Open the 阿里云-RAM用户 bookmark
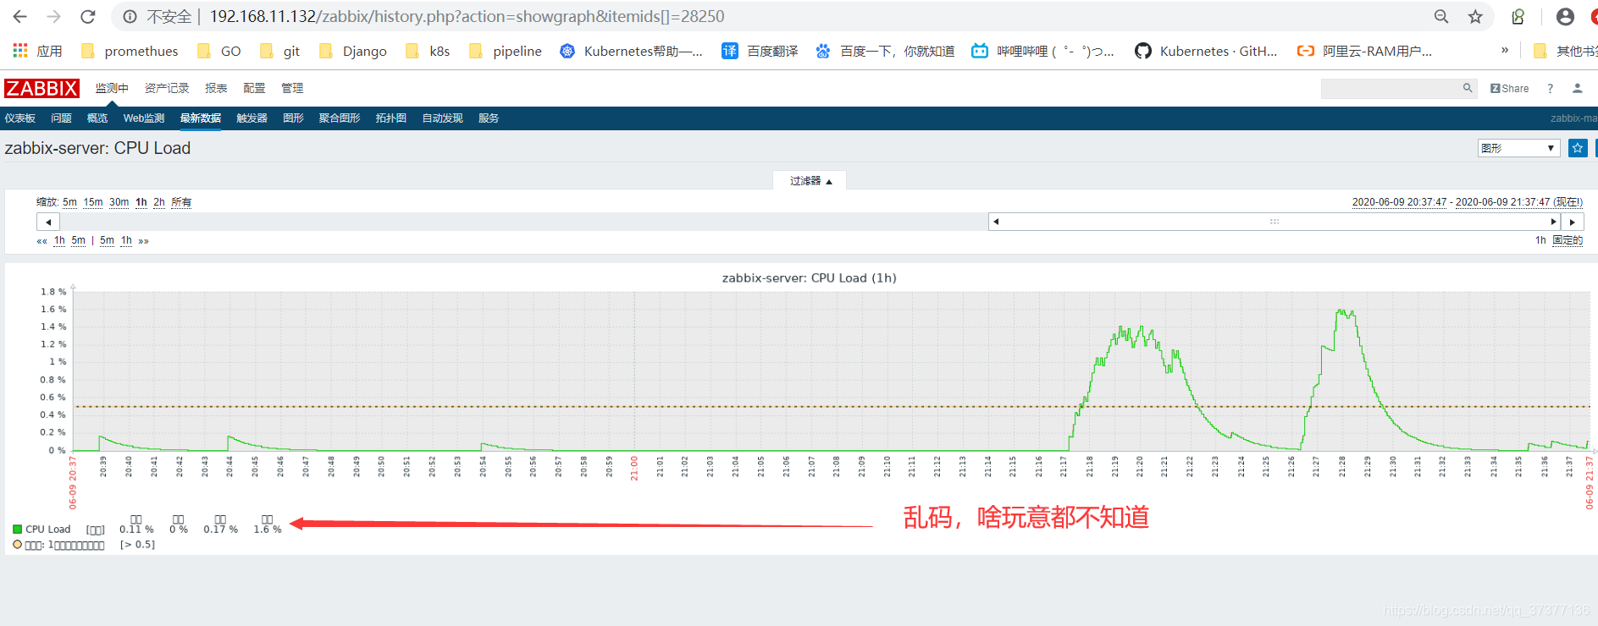Image resolution: width=1598 pixels, height=626 pixels. tap(1364, 51)
